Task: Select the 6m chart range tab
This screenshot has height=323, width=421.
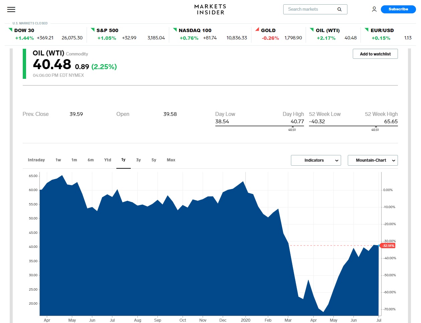Action: (91, 160)
